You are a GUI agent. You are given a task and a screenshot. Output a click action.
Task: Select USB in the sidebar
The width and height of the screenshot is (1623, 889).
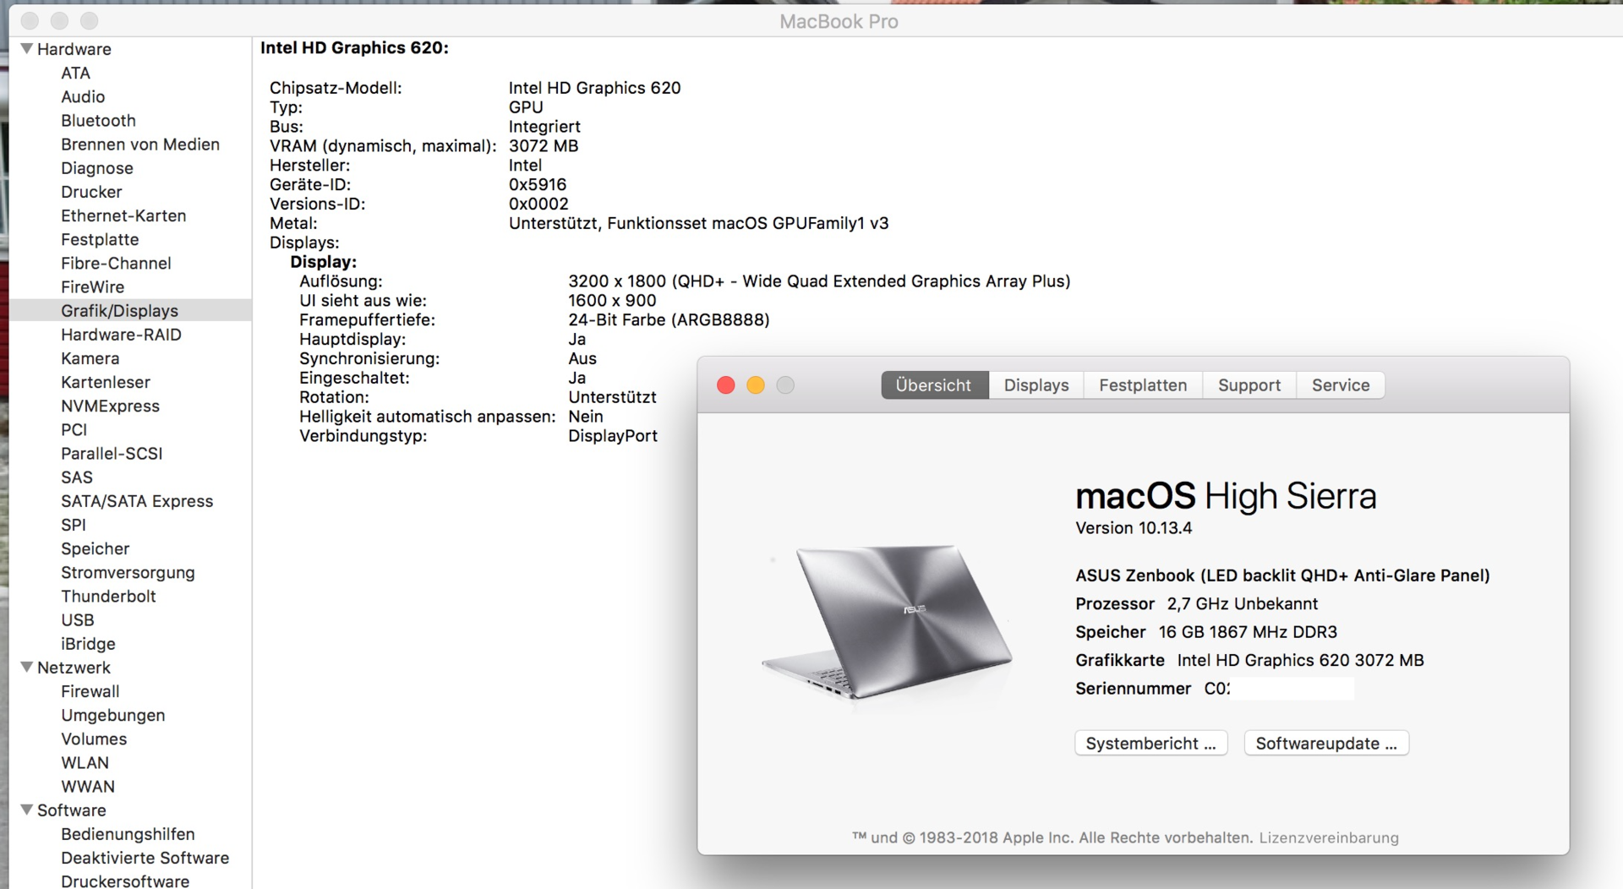click(77, 620)
